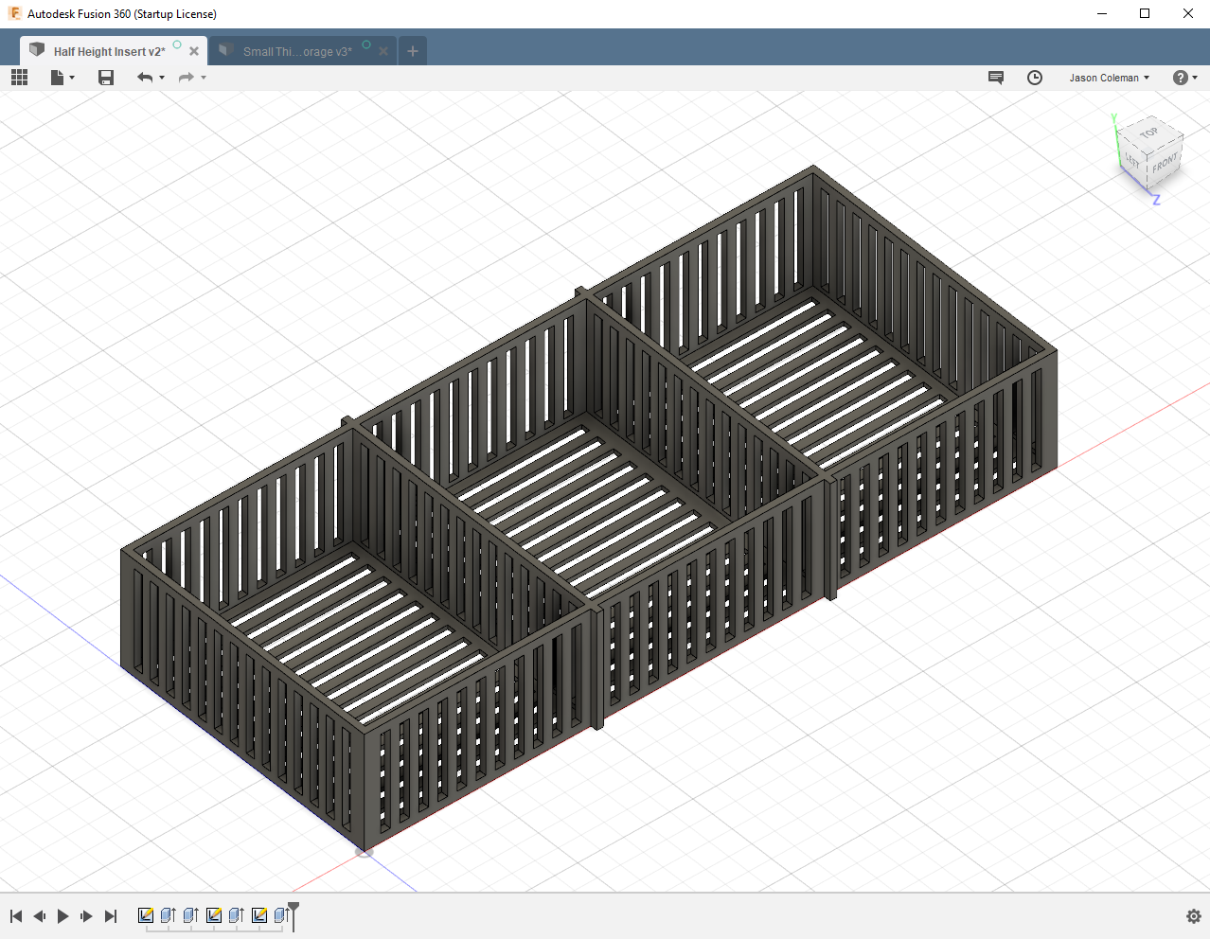Save the Half Height Insert design
The image size is (1210, 939).
point(105,78)
